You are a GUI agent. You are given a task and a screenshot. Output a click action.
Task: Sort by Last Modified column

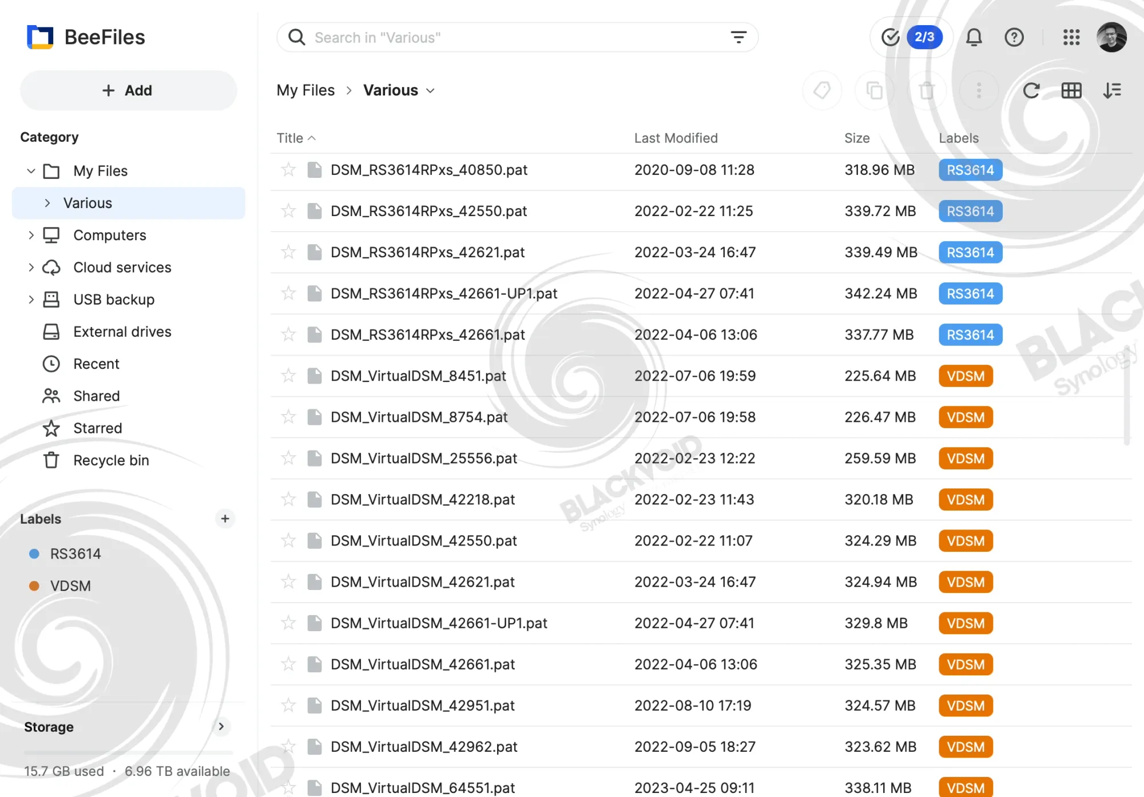point(676,138)
